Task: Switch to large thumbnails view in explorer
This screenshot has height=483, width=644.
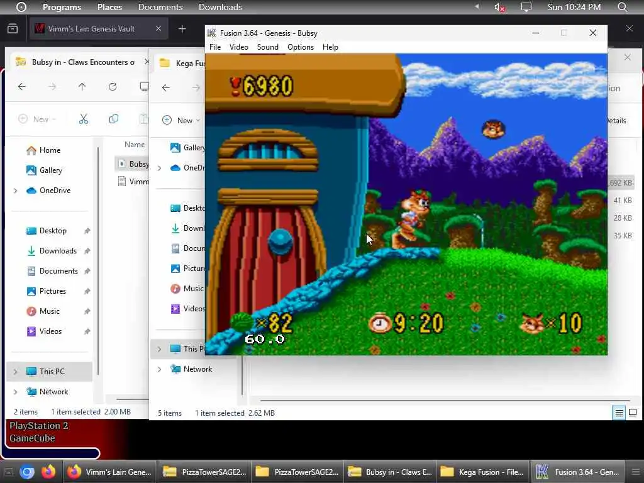Action: pyautogui.click(x=633, y=413)
